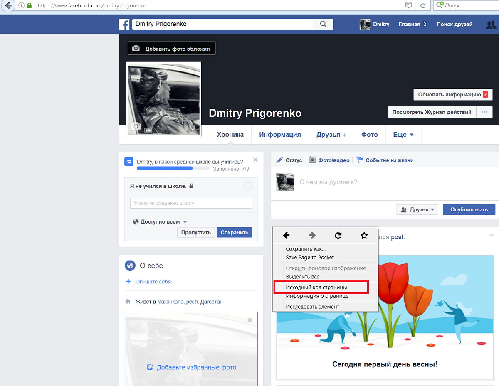Click the 'Укажите среднюю школу' input field
Viewport: 499px width, 386px height.
(191, 203)
